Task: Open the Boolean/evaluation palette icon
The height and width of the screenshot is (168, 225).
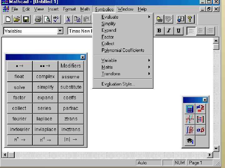Action: point(200,109)
